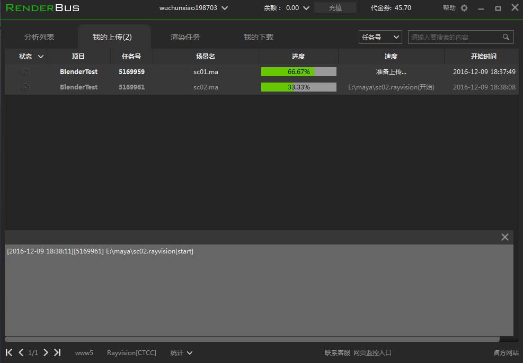Click upload status icon for task 5169961
This screenshot has height=363, width=523.
pyautogui.click(x=25, y=87)
